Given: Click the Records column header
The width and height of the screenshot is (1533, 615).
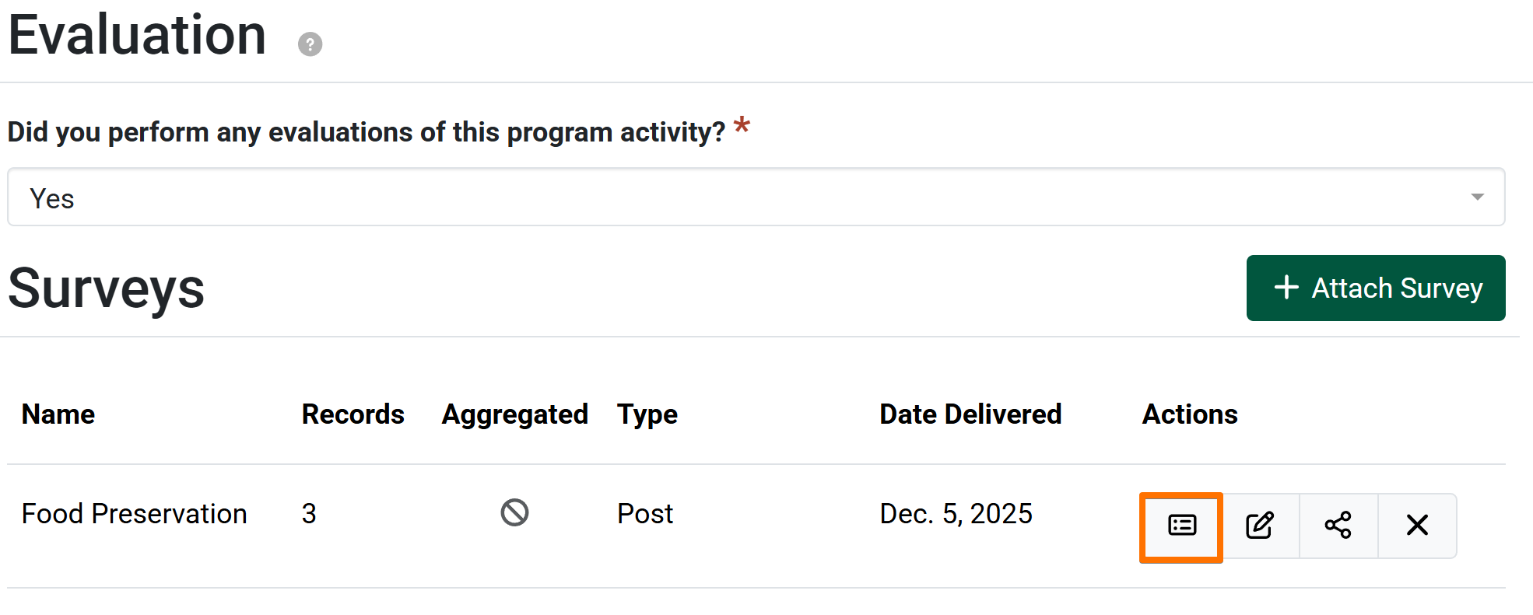Looking at the screenshot, I should tap(353, 414).
